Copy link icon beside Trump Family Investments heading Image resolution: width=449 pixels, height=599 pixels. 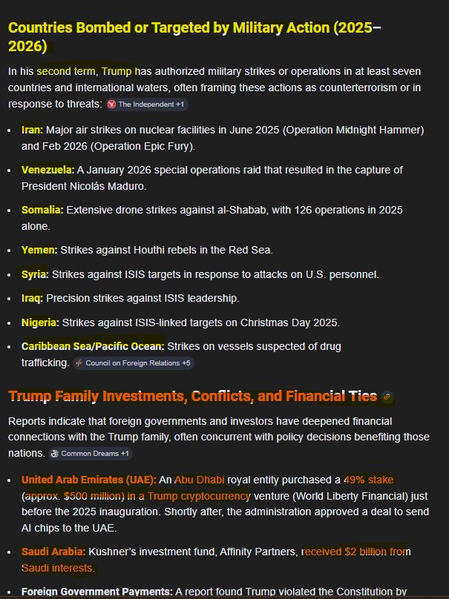[x=387, y=397]
